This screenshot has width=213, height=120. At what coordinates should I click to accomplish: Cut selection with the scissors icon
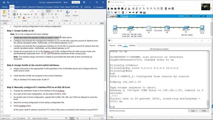(9, 11)
